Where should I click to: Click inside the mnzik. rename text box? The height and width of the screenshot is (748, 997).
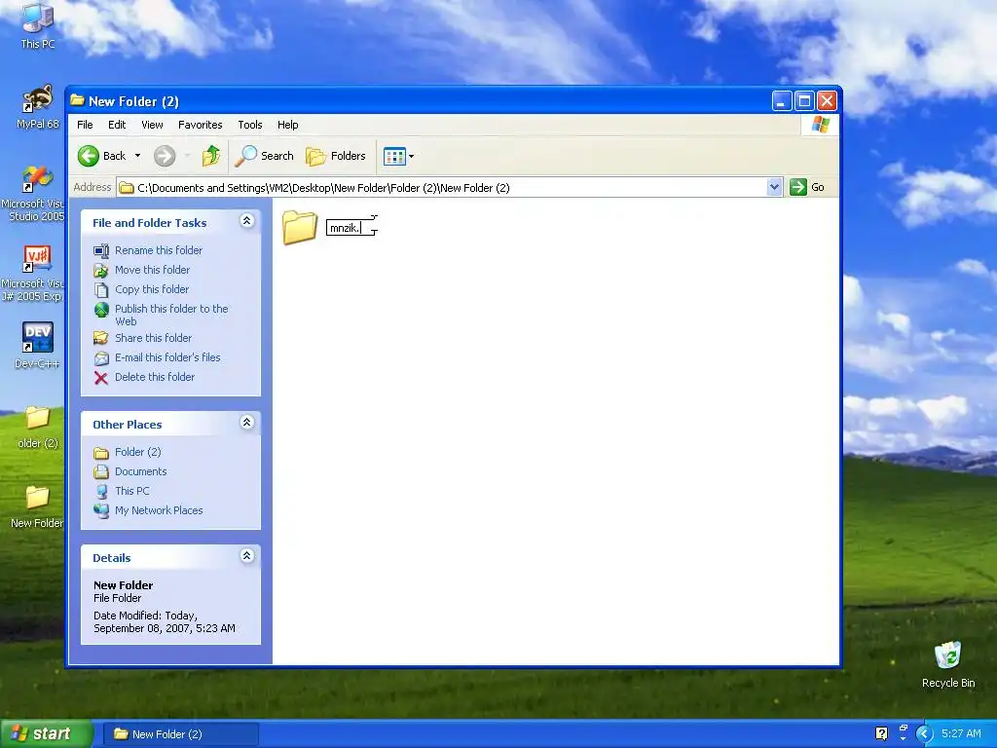pos(351,228)
